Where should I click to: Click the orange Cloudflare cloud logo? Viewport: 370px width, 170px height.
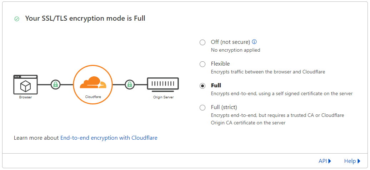click(93, 82)
